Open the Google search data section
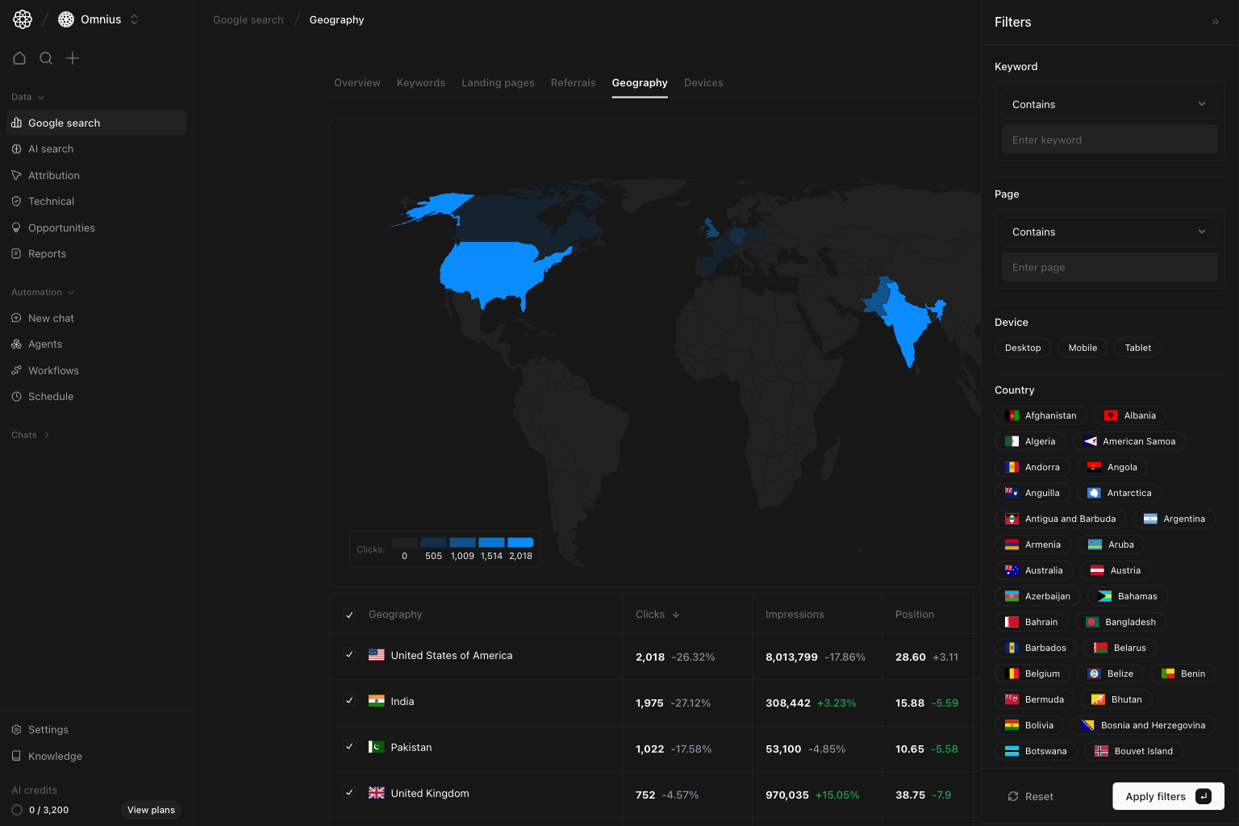Viewport: 1239px width, 826px height. [64, 123]
